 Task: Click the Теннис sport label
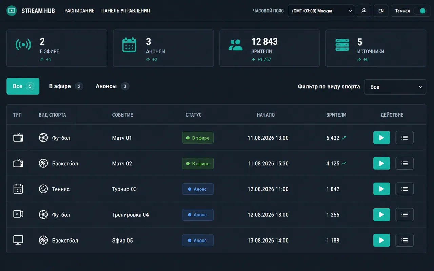coord(61,189)
